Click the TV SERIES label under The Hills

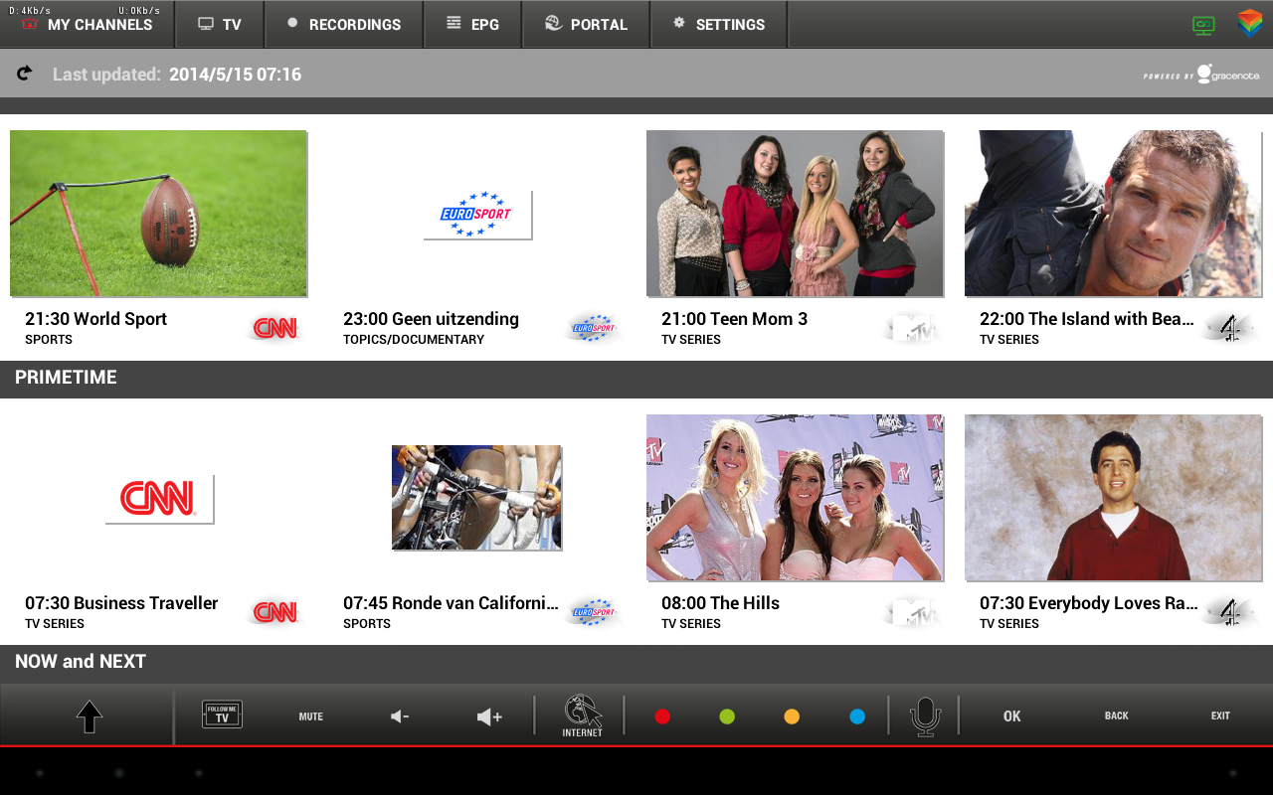click(x=691, y=624)
